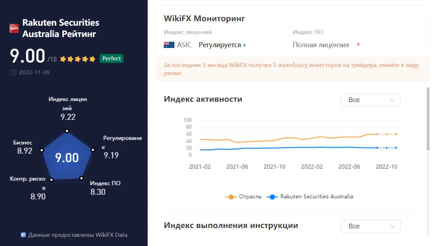Click the clock icon beside 2022-11-09
436x246 pixels.
click(13, 72)
